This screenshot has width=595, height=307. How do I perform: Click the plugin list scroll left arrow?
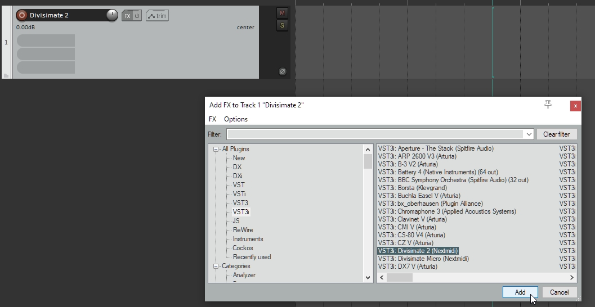(382, 277)
